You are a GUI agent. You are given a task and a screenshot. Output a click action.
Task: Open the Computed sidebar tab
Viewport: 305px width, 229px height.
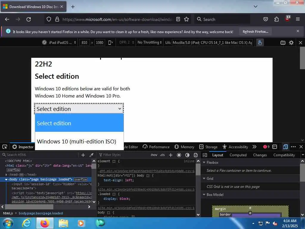(x=238, y=155)
